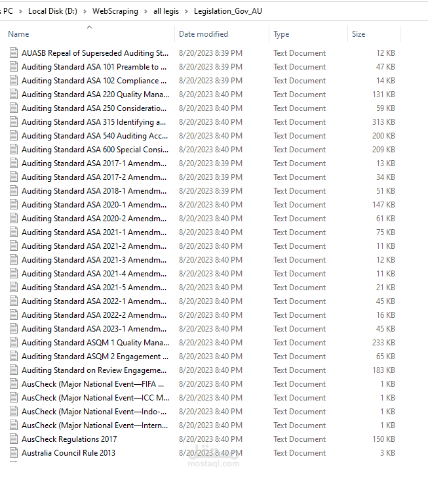The width and height of the screenshot is (428, 478).
Task: Expand breadcrumb chevron after all legis
Action: click(x=186, y=12)
